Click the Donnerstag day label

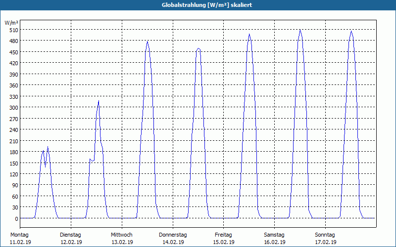(x=173, y=235)
